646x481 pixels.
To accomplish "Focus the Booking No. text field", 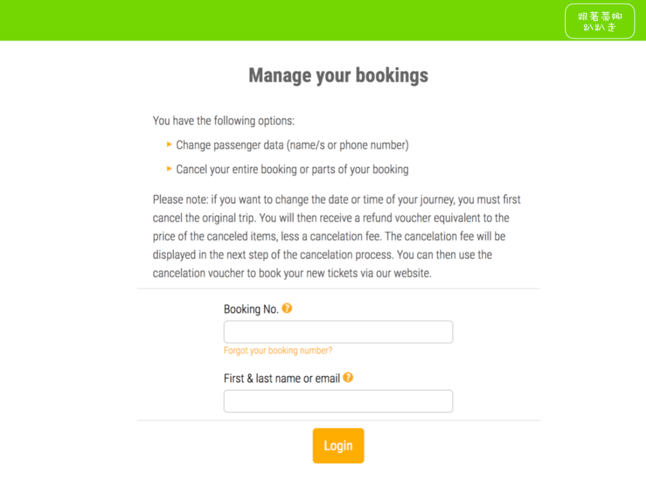I will point(338,332).
